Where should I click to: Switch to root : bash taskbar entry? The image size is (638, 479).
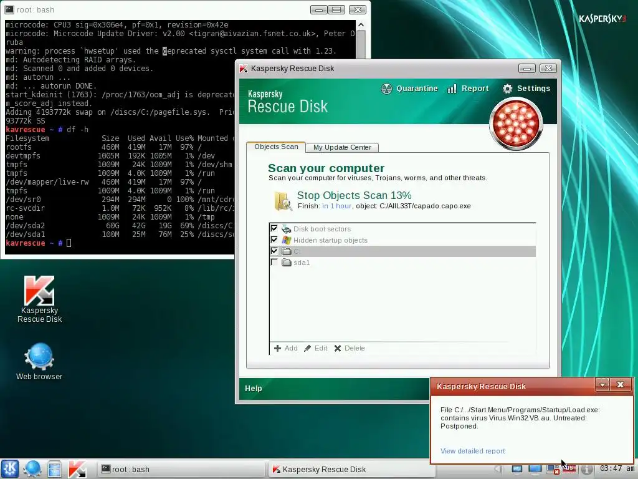[x=181, y=469]
